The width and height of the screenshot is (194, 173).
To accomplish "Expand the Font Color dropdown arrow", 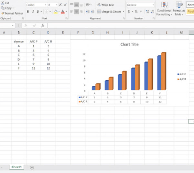I will tap(66, 12).
